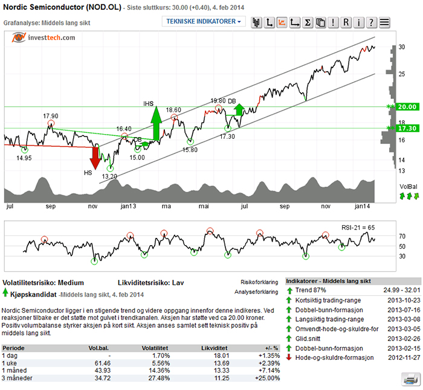Click the R toolbar button
Viewport: 423px width, 390px height.
(x=346, y=22)
